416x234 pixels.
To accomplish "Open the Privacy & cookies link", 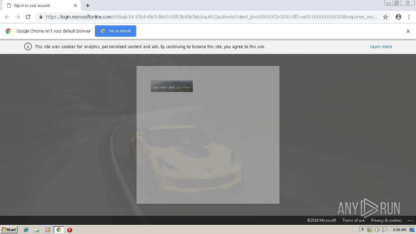I will coord(386,220).
